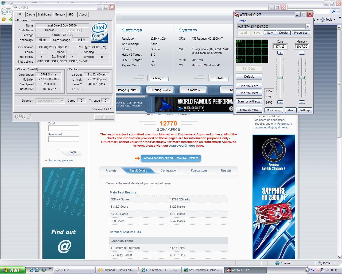Increase Core clock with plus button

[x=280, y=53]
